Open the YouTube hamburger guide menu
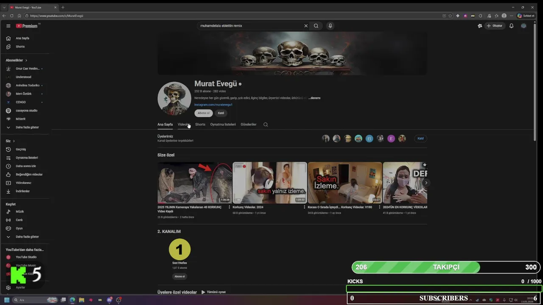Viewport: 543px width, 305px height. click(x=8, y=26)
